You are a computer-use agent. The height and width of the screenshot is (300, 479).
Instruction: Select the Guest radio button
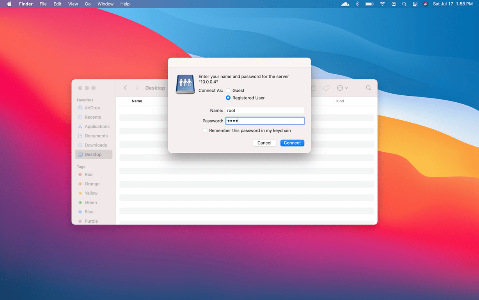(228, 90)
